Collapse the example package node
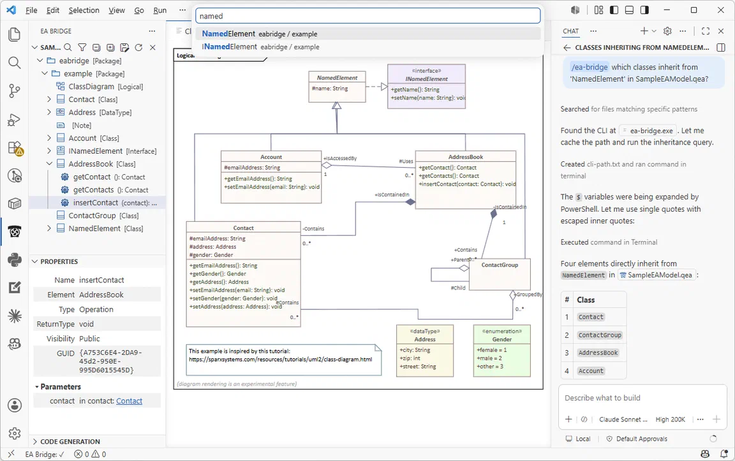Image resolution: width=735 pixels, height=461 pixels. tap(45, 73)
